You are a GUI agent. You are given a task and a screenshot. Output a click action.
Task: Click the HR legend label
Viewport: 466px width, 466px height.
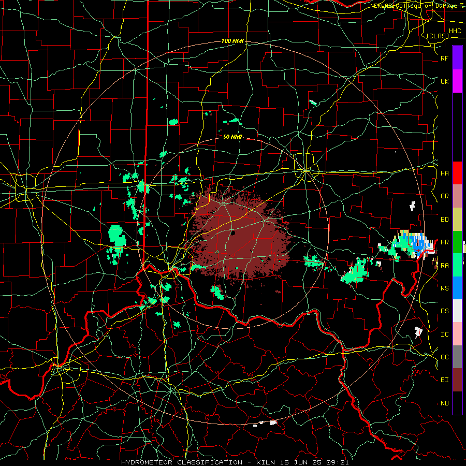[445, 242]
